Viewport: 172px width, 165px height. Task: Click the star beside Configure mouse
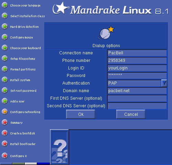coord(5,37)
